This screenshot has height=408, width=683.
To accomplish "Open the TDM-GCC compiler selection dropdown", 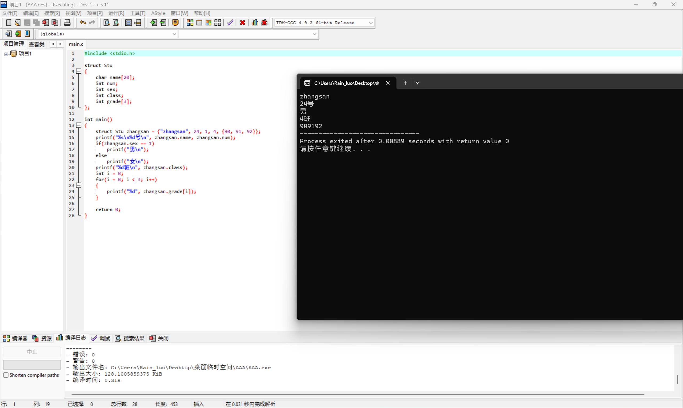I will pyautogui.click(x=371, y=23).
